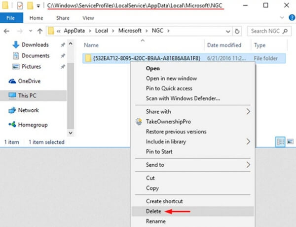The height and width of the screenshot is (227, 296).
Task: Switch to details view in status bar
Action: 280,142
